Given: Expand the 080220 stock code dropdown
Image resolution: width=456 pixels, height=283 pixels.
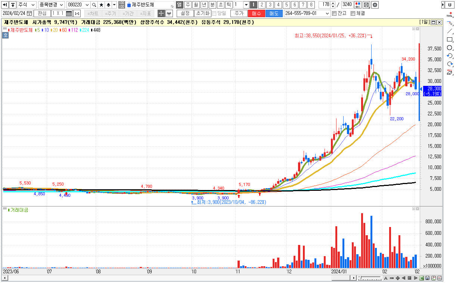Looking at the screenshot, I should point(87,5).
